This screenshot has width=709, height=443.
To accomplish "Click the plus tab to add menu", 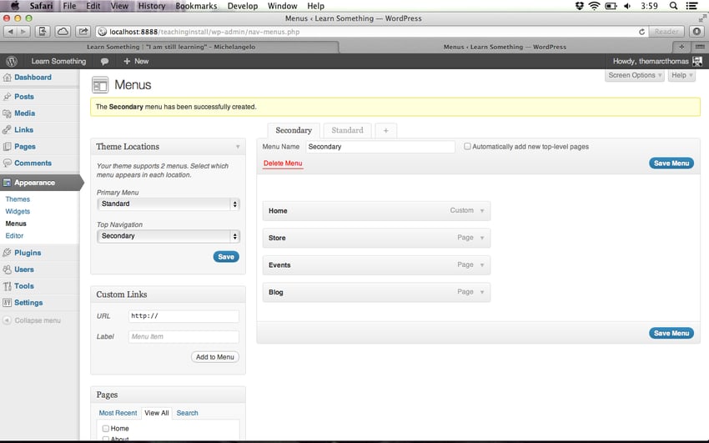I will point(385,130).
